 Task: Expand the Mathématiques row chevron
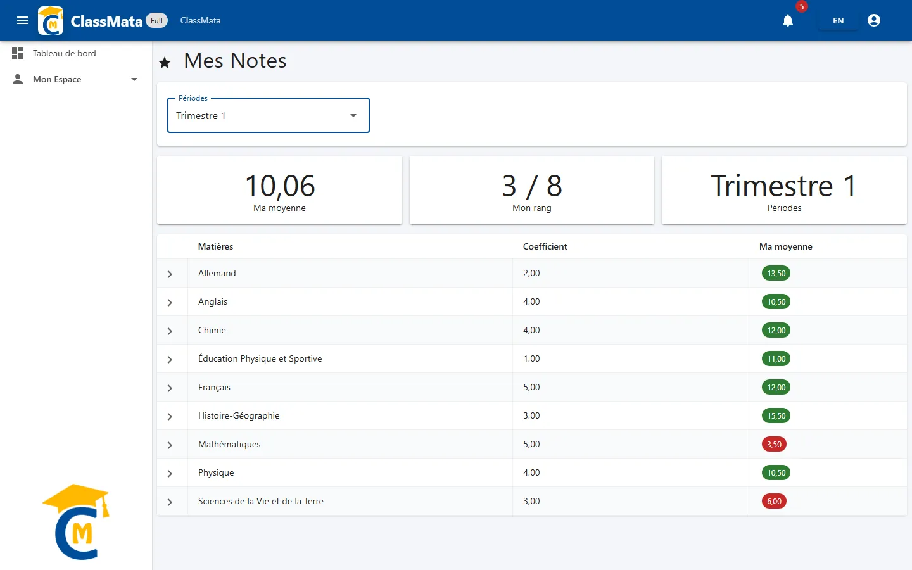170,445
